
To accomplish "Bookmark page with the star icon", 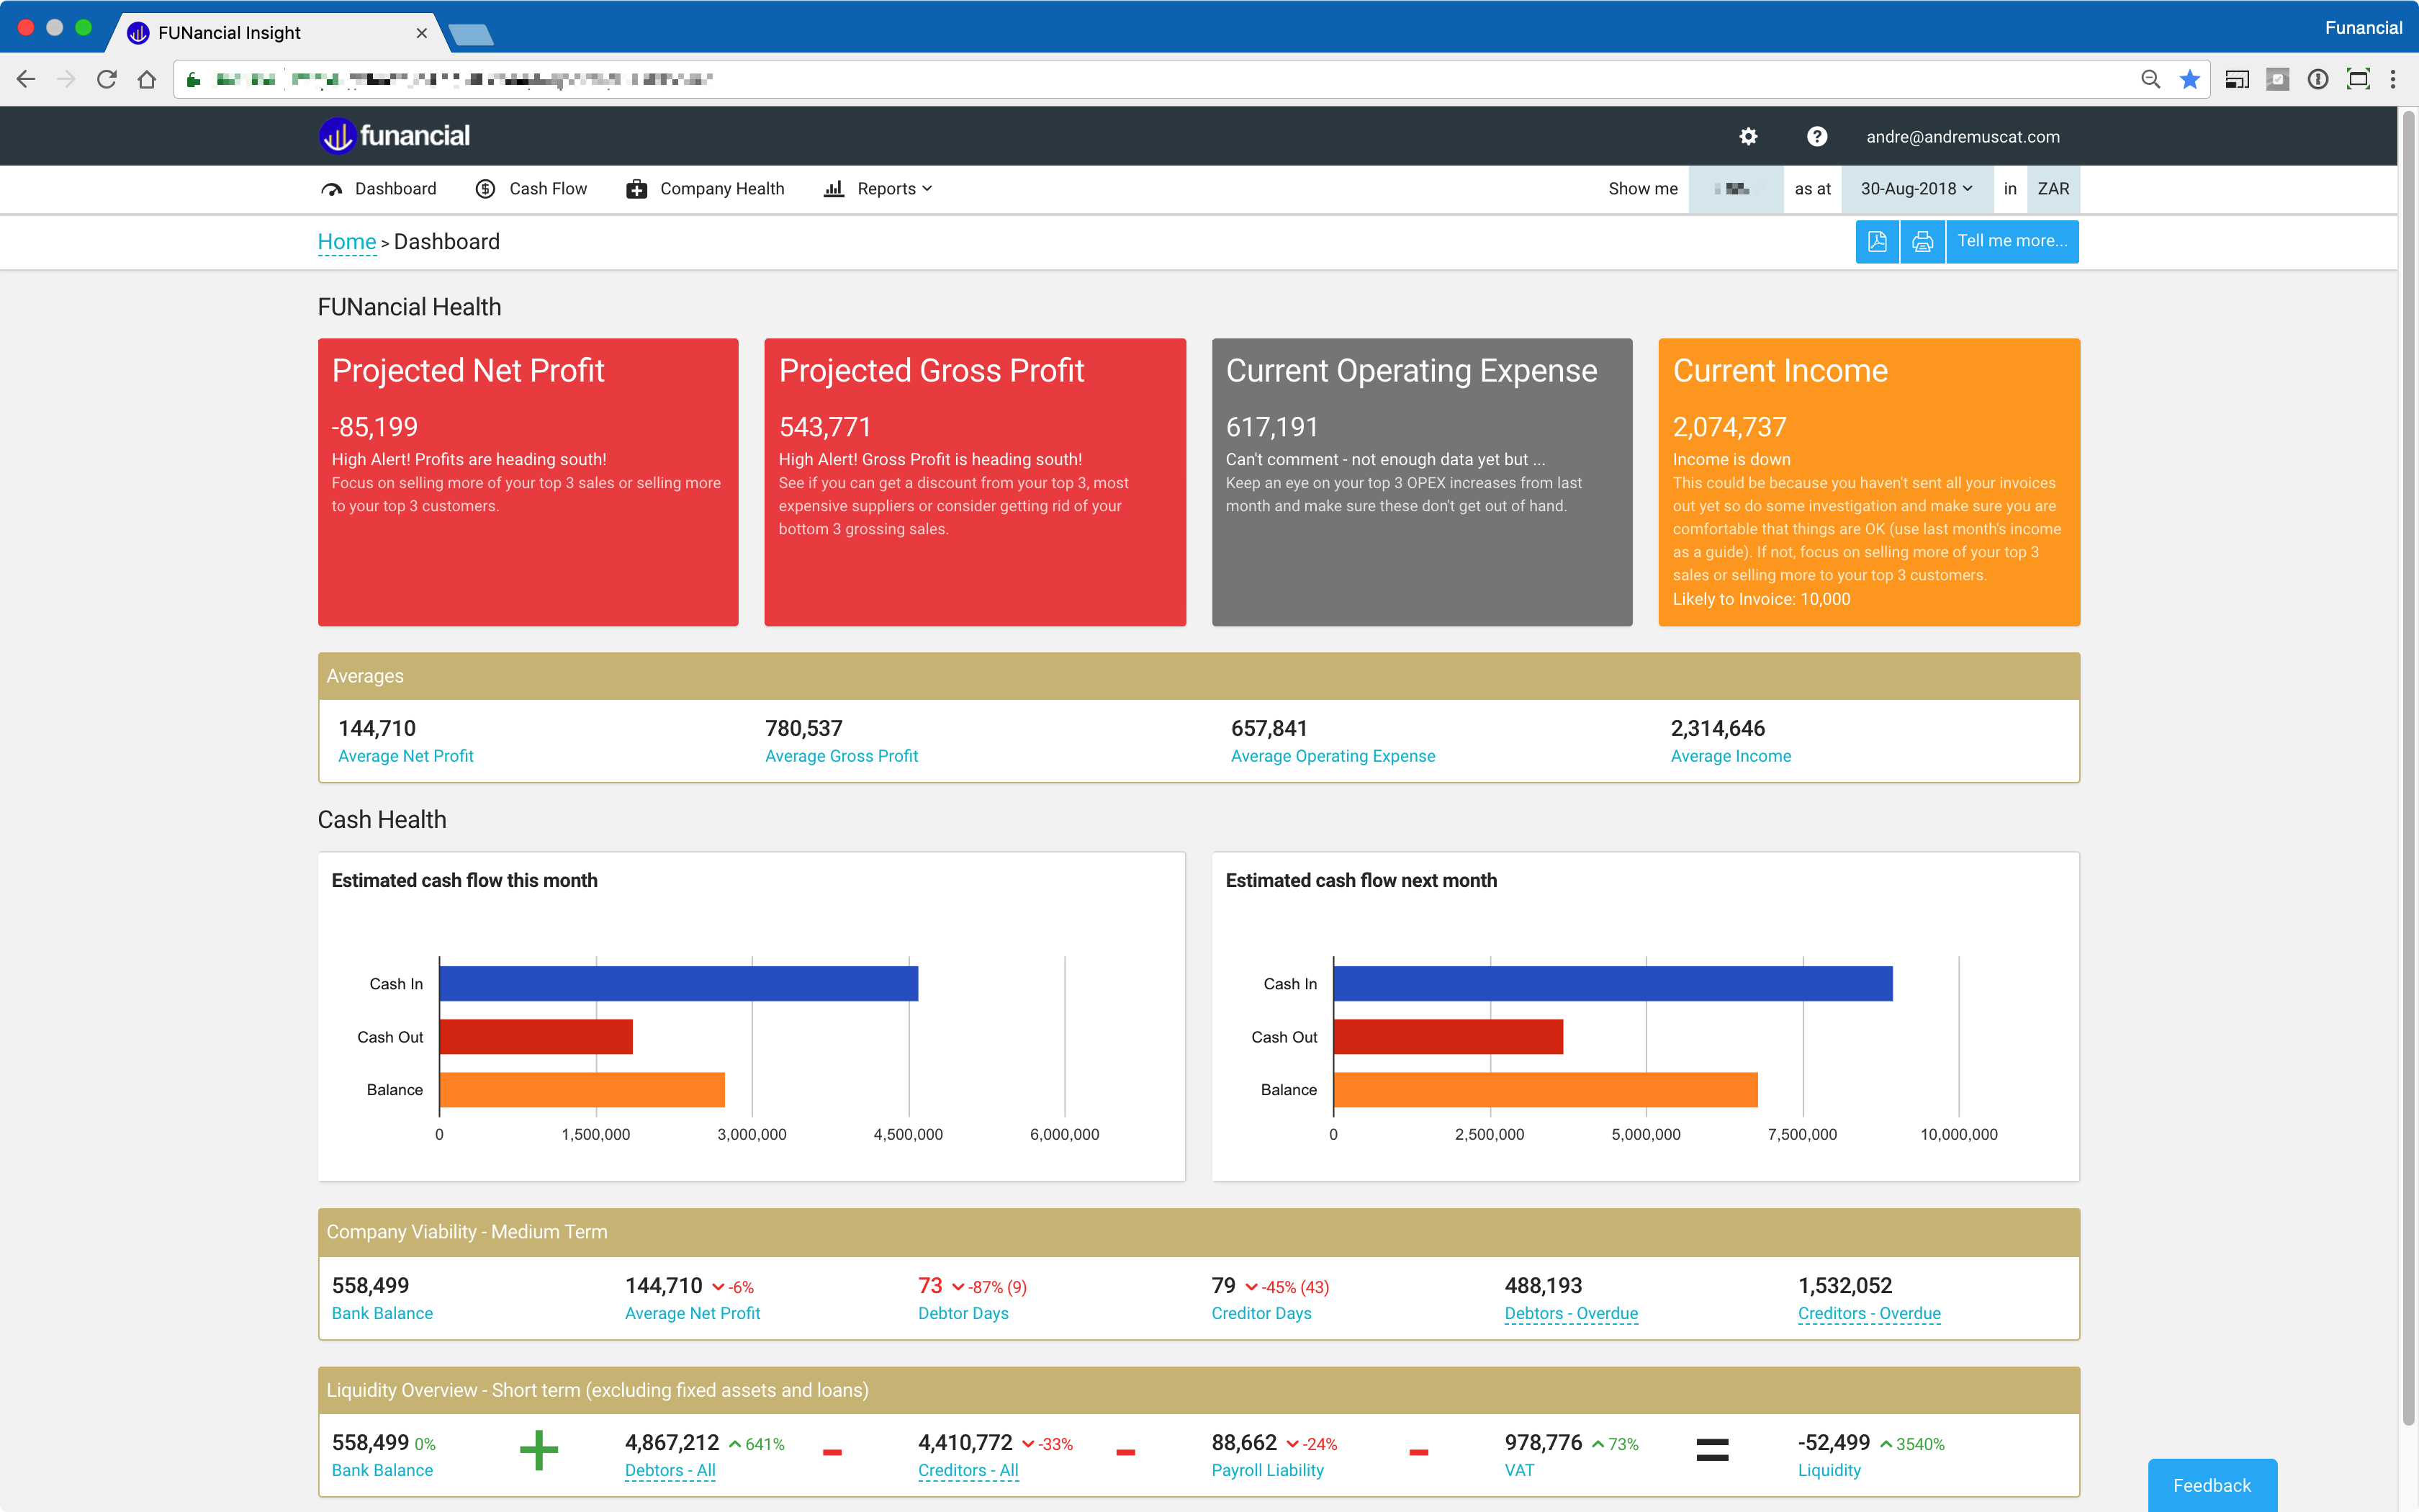I will 2189,79.
